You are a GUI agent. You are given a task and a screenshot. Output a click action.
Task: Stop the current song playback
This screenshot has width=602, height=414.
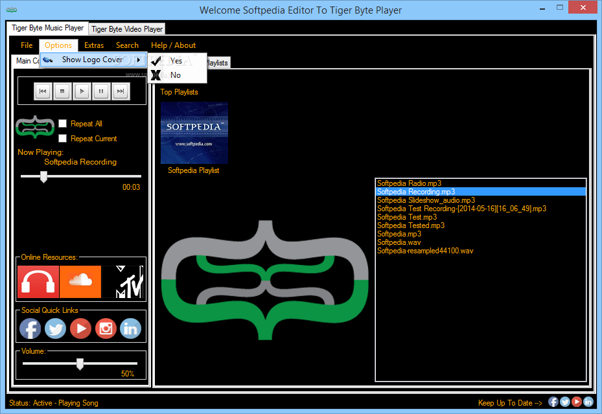tap(62, 91)
